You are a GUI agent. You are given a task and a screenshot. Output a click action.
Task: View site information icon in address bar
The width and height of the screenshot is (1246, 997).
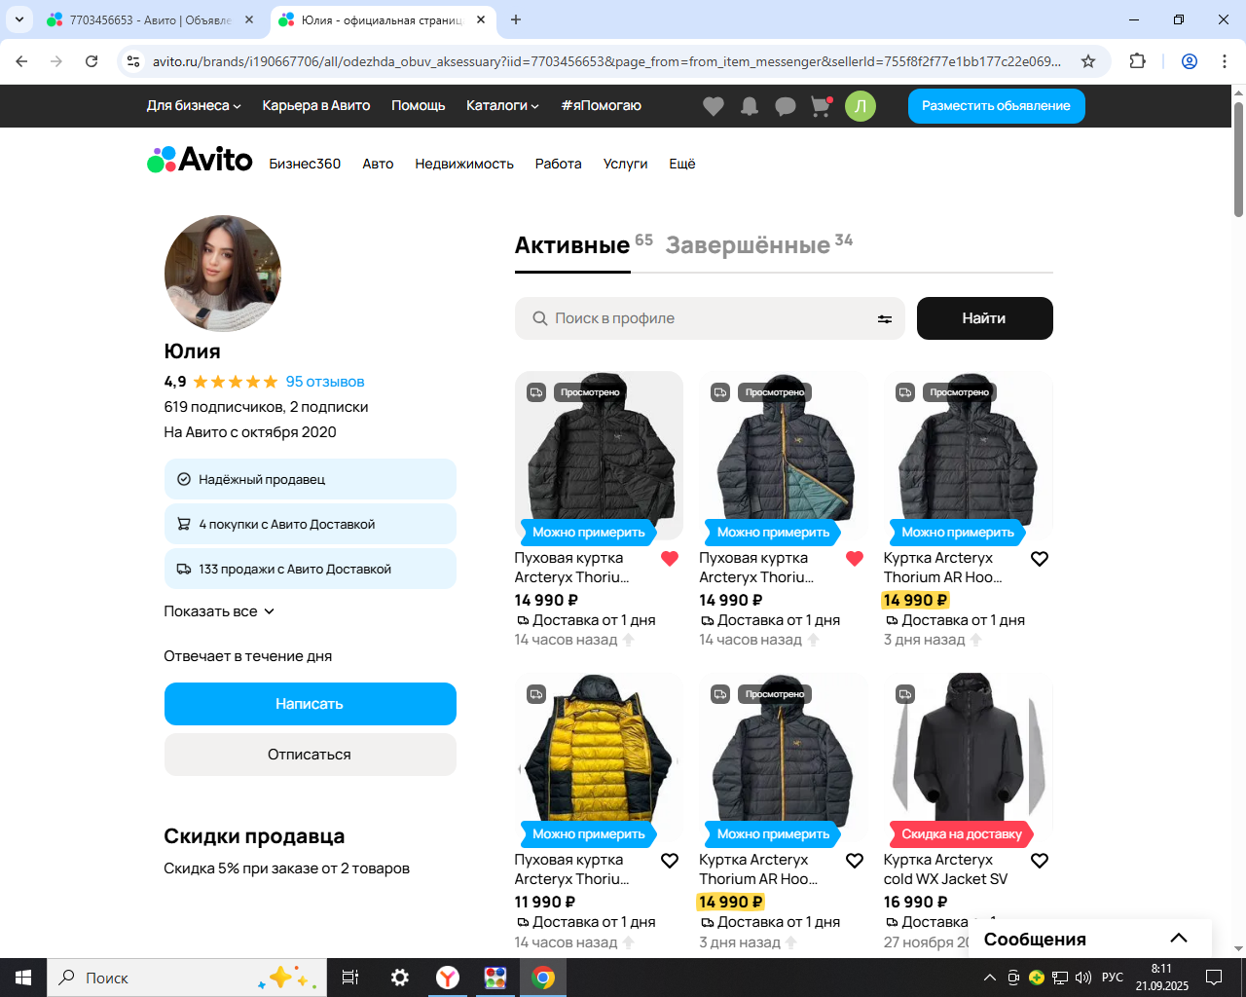click(134, 61)
